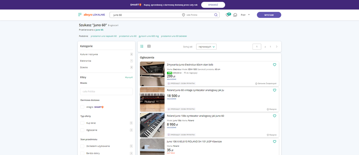Open similar search prostamol uno 60
The width and height of the screenshot is (359, 155).
(128, 36)
